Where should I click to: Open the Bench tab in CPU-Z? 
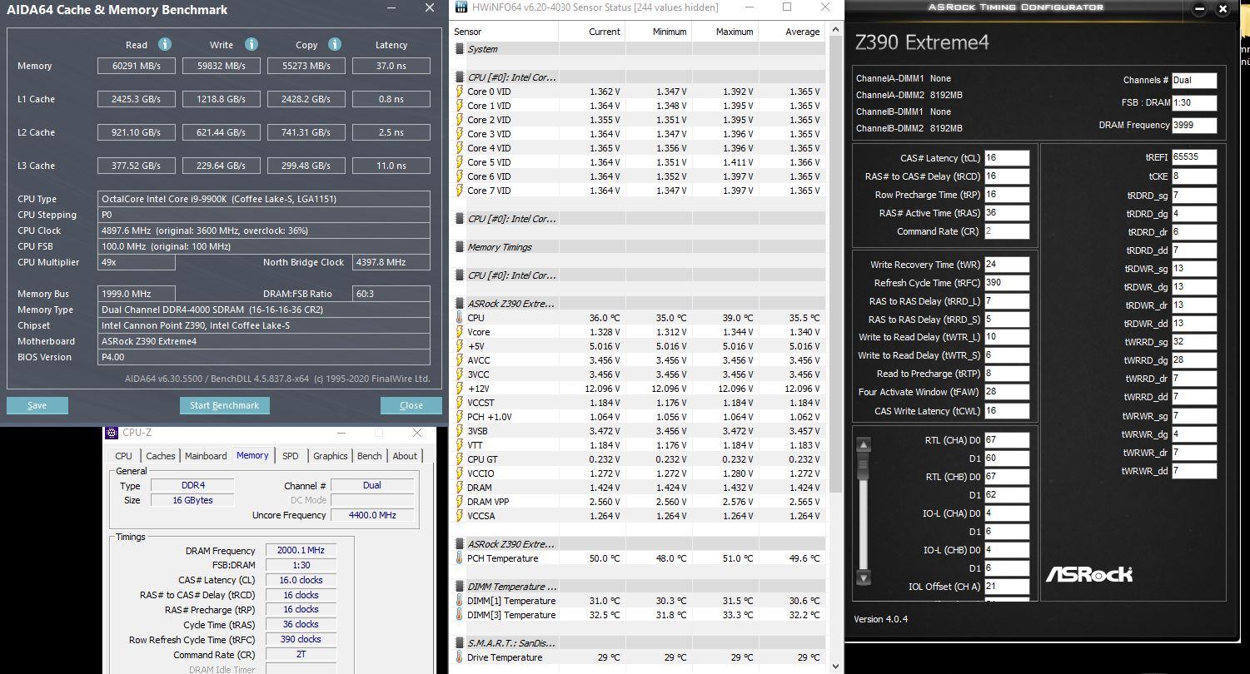click(x=370, y=456)
